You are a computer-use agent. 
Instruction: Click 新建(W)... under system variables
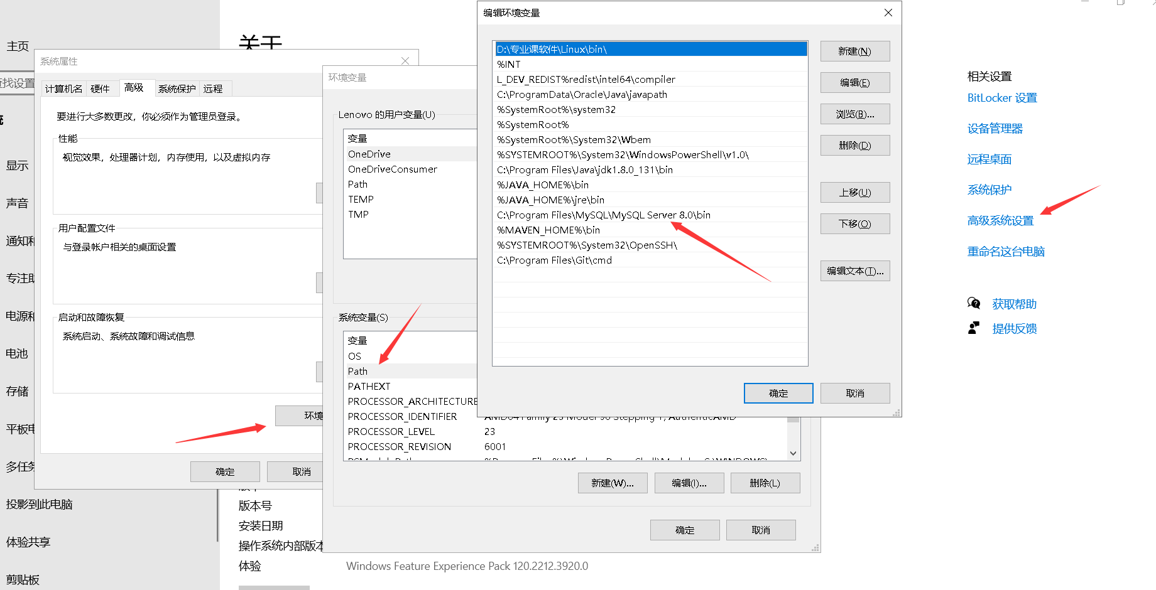[x=613, y=483]
